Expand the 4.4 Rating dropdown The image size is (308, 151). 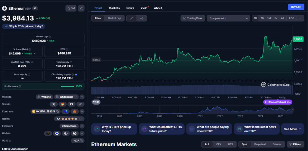pyautogui.click(x=69, y=119)
